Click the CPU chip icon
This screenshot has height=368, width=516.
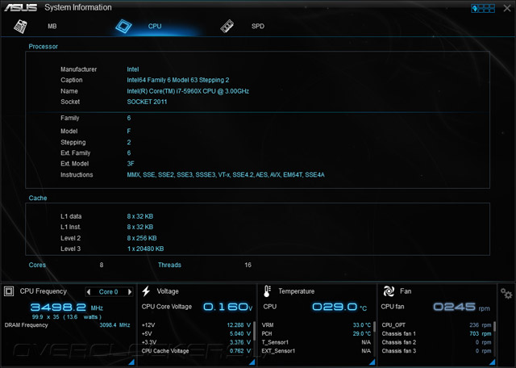123,27
